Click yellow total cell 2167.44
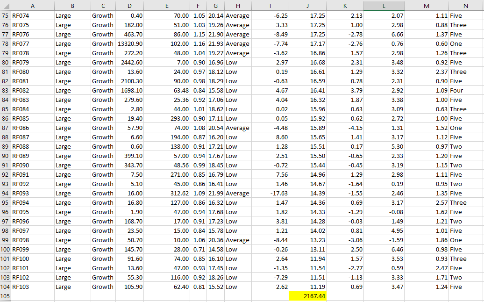This screenshot has width=484, height=302. click(308, 296)
